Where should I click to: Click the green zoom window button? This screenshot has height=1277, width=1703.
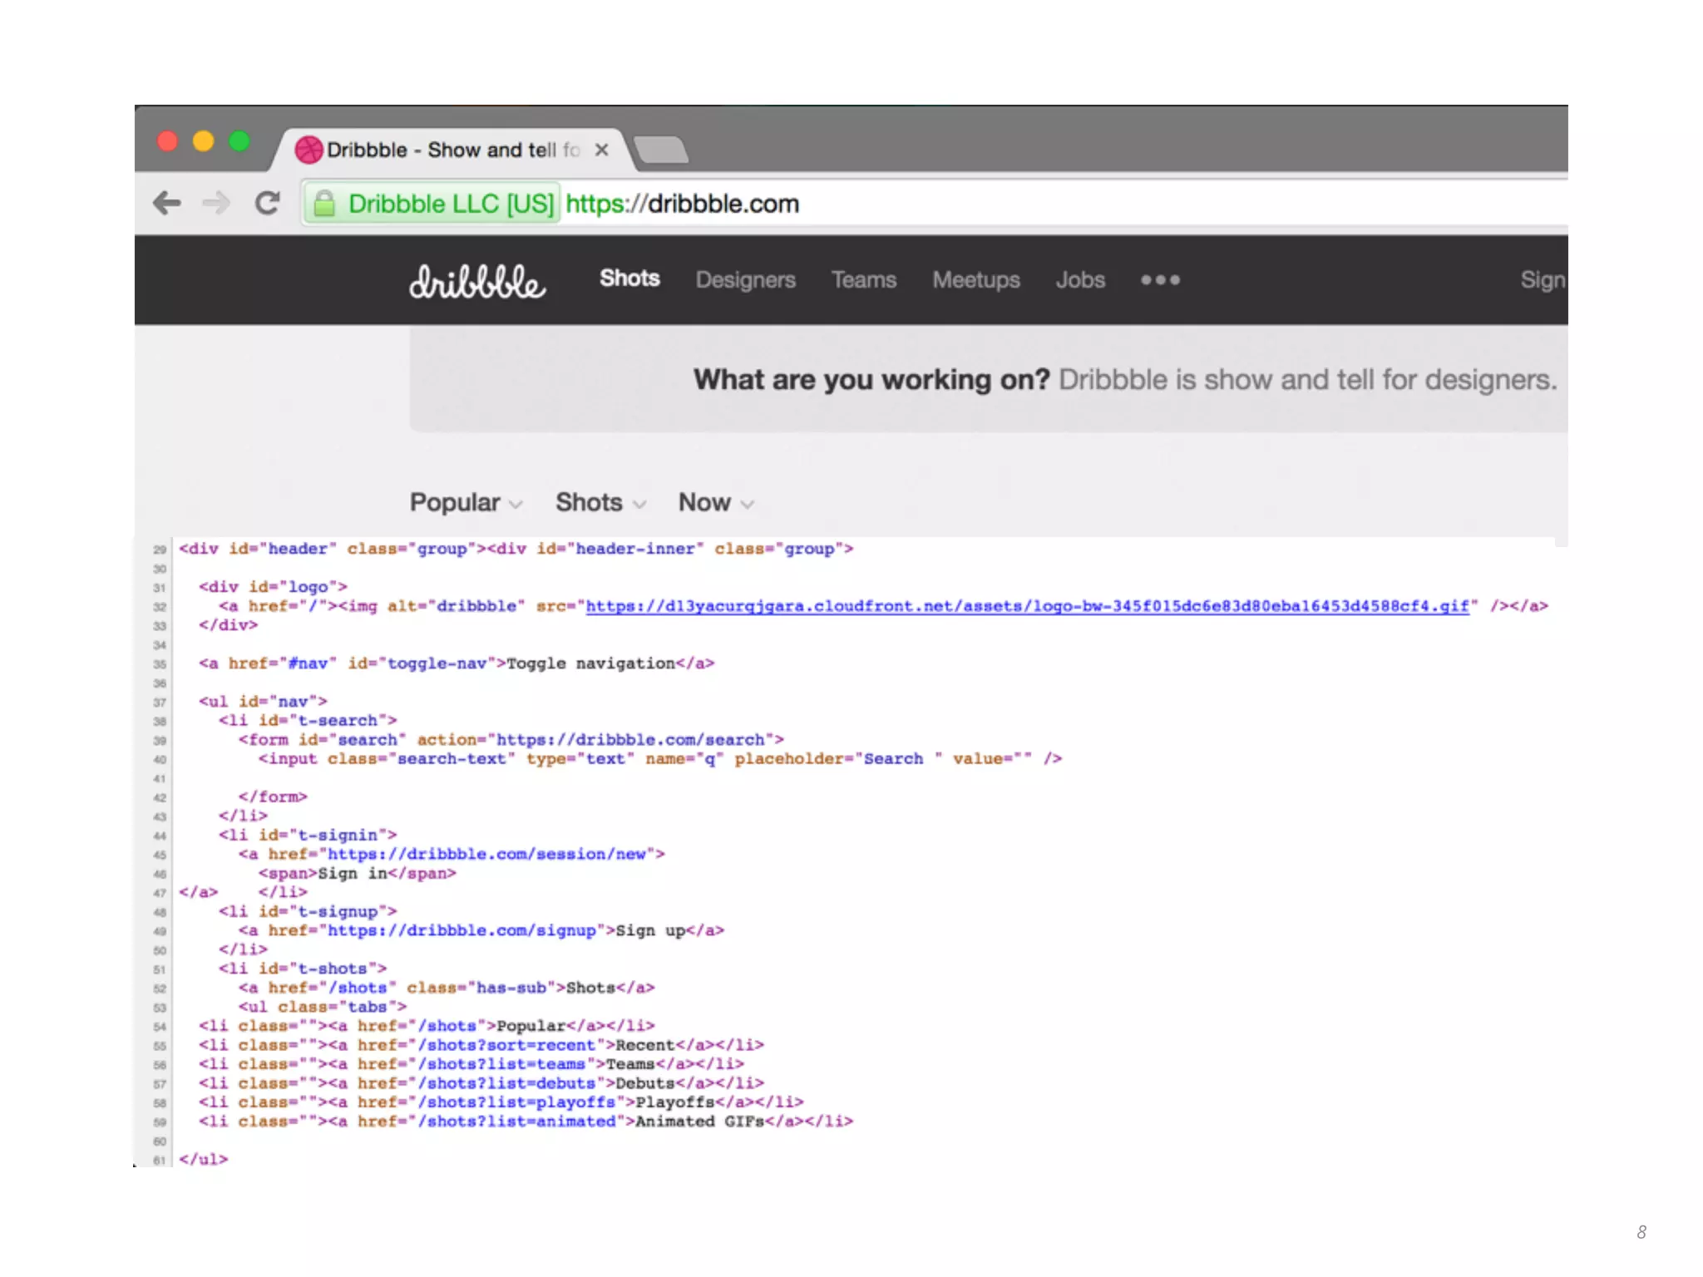[x=239, y=141]
